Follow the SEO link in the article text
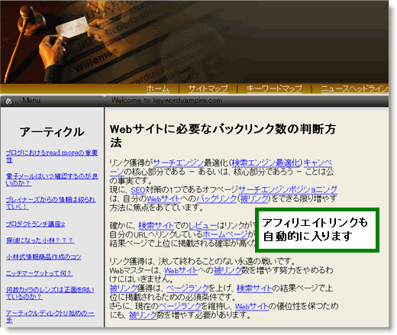Screen dimensions: 397x335 click(x=138, y=190)
